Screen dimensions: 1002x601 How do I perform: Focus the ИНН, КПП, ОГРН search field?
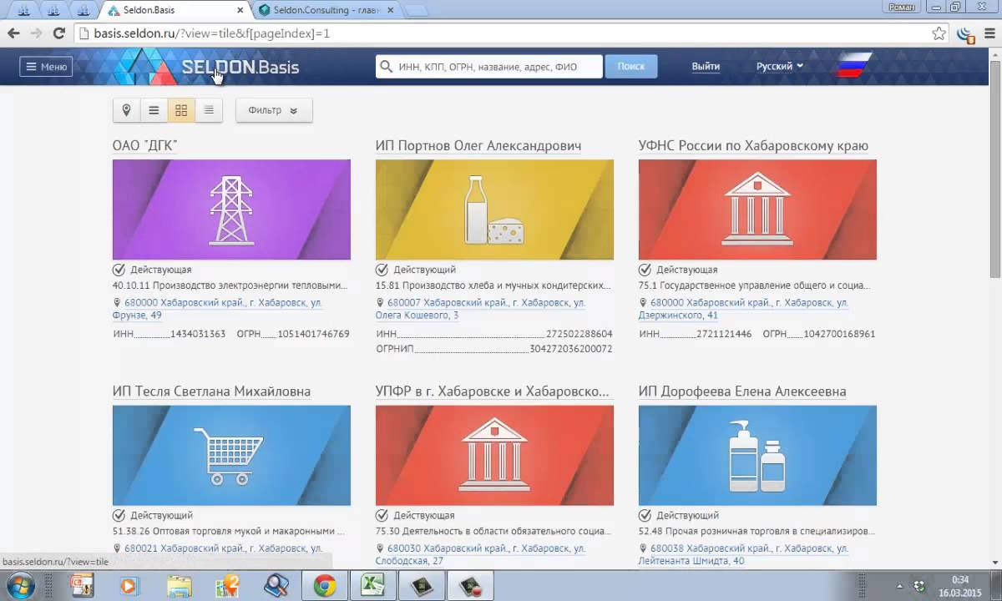[x=488, y=67]
